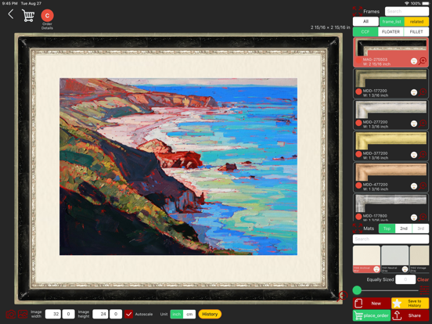
Task: Open the shopping cart icon
Action: pos(28,16)
